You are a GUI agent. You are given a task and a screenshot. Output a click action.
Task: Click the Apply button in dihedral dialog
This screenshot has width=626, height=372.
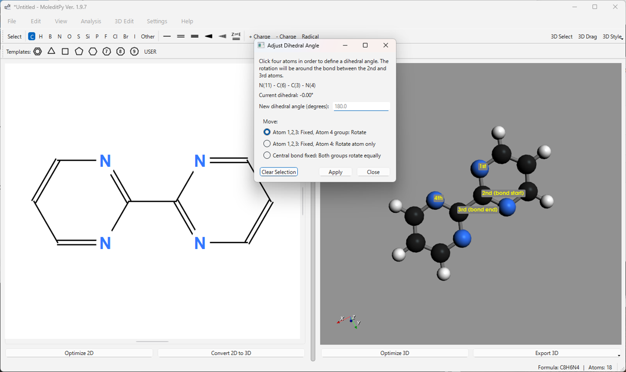pos(335,172)
